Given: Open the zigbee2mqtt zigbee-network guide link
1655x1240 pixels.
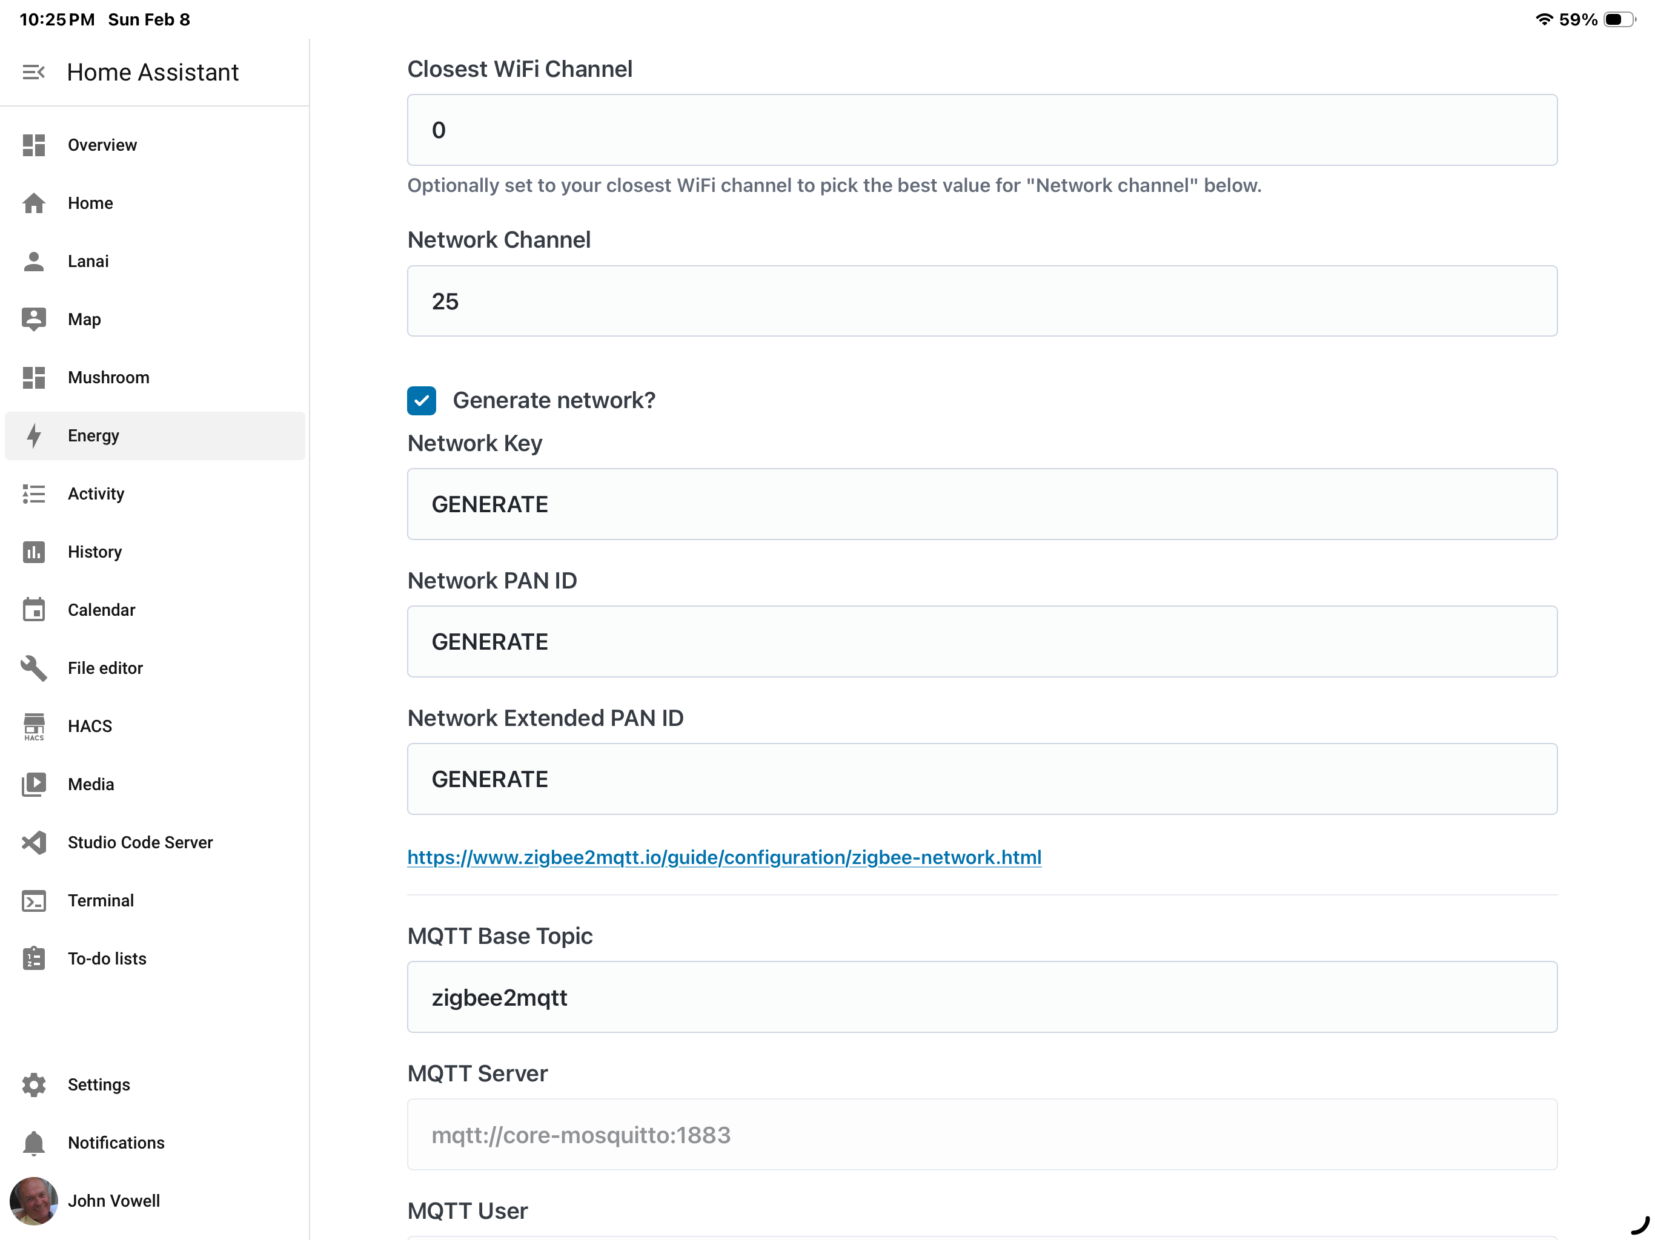Looking at the screenshot, I should tap(723, 857).
